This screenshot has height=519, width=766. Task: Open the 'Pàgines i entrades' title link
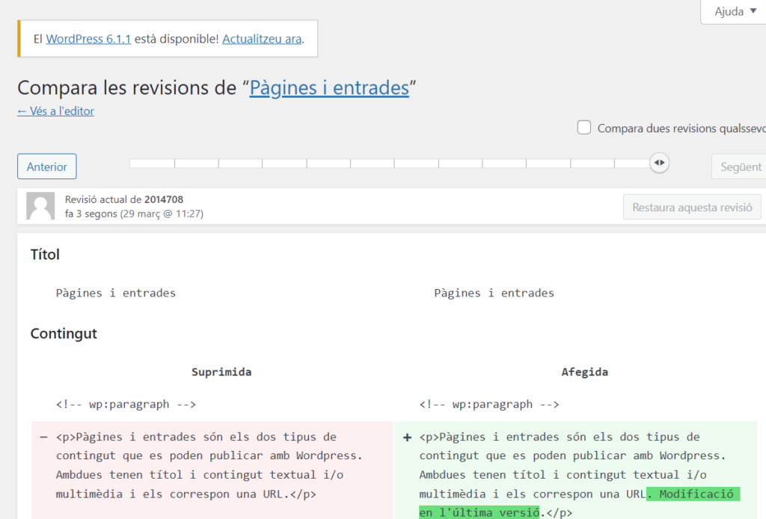(x=329, y=88)
